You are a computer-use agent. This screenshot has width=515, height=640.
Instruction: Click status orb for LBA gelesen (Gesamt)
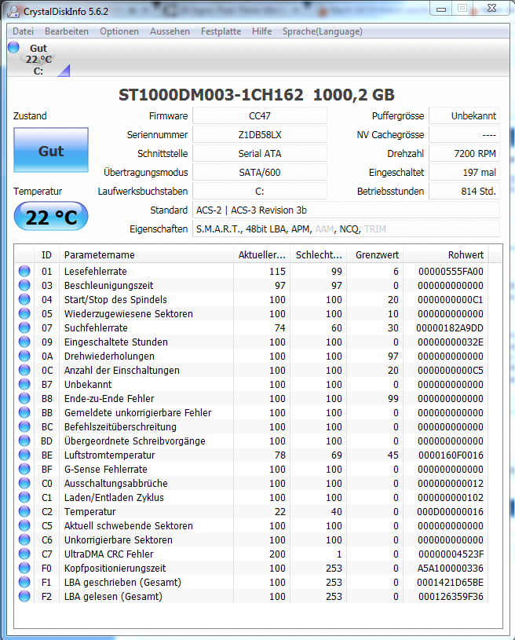point(24,596)
